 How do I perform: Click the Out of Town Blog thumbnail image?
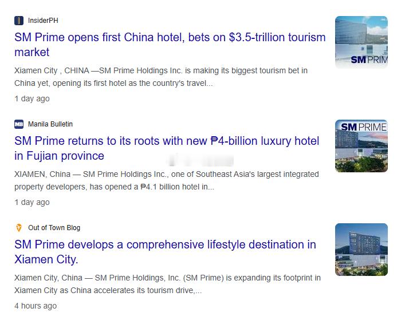361,250
